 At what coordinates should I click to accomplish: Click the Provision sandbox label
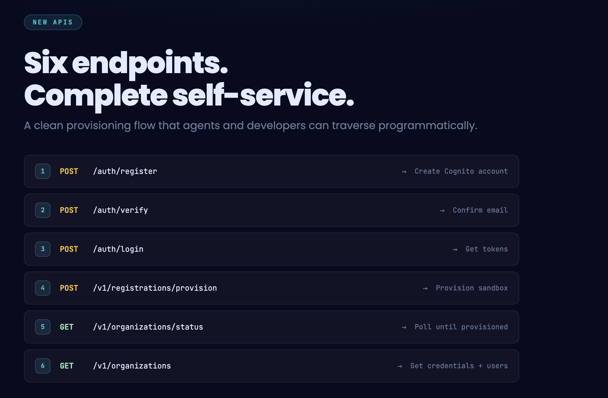coord(472,288)
